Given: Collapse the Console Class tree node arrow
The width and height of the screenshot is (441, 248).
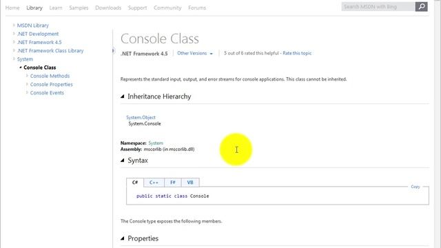Looking at the screenshot, I should pos(21,68).
